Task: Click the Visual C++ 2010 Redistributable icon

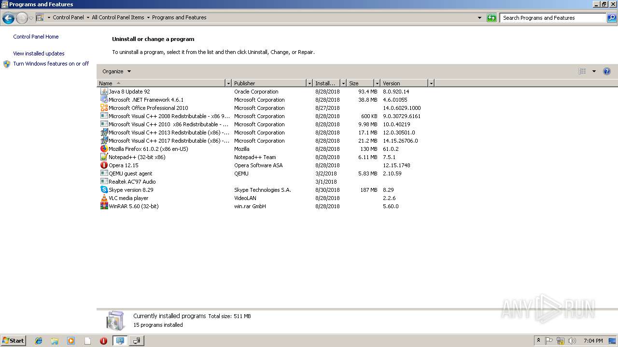Action: (x=104, y=124)
